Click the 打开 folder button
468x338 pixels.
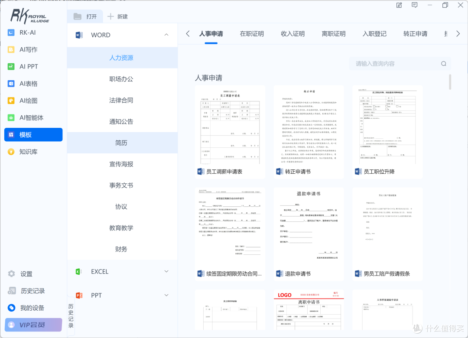coord(85,16)
